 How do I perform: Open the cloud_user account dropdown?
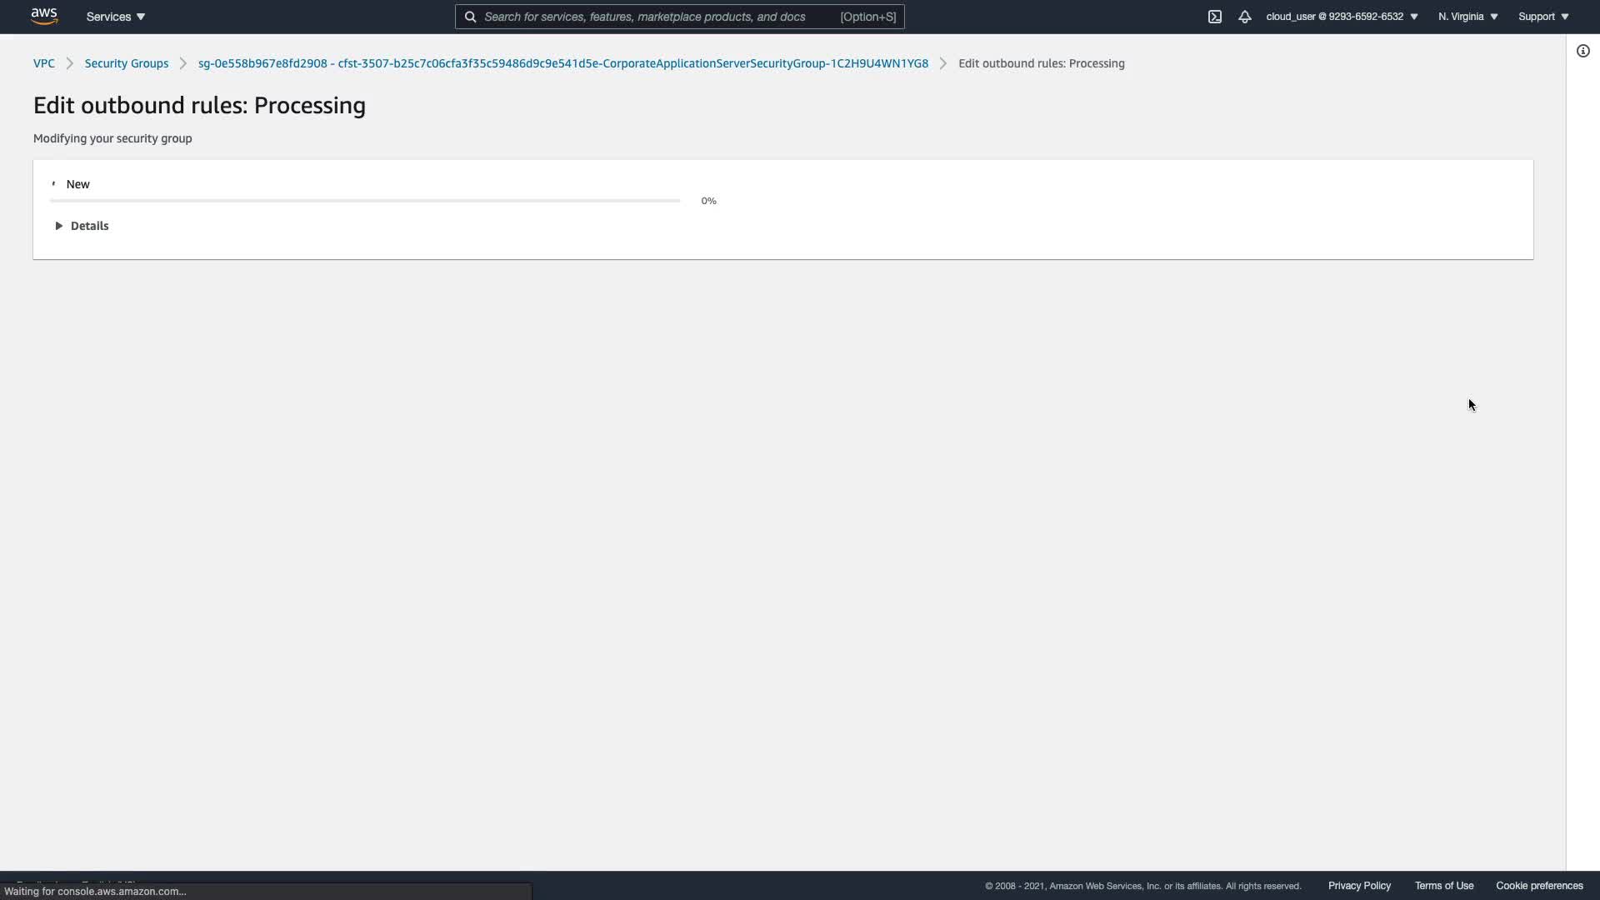click(1342, 17)
